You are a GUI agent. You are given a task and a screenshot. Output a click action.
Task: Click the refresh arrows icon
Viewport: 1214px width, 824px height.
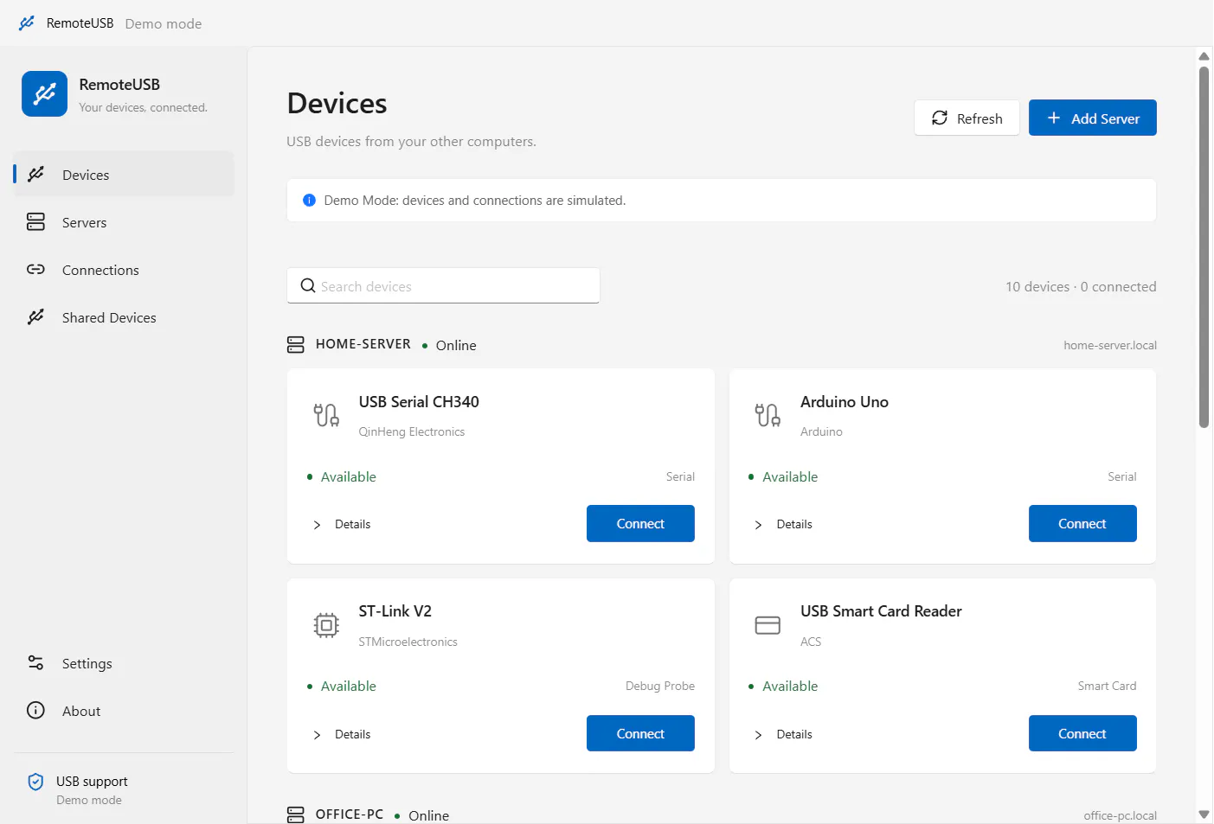point(940,118)
